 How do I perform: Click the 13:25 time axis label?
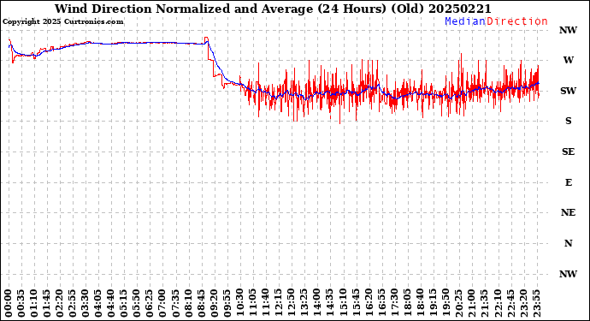coord(304,303)
